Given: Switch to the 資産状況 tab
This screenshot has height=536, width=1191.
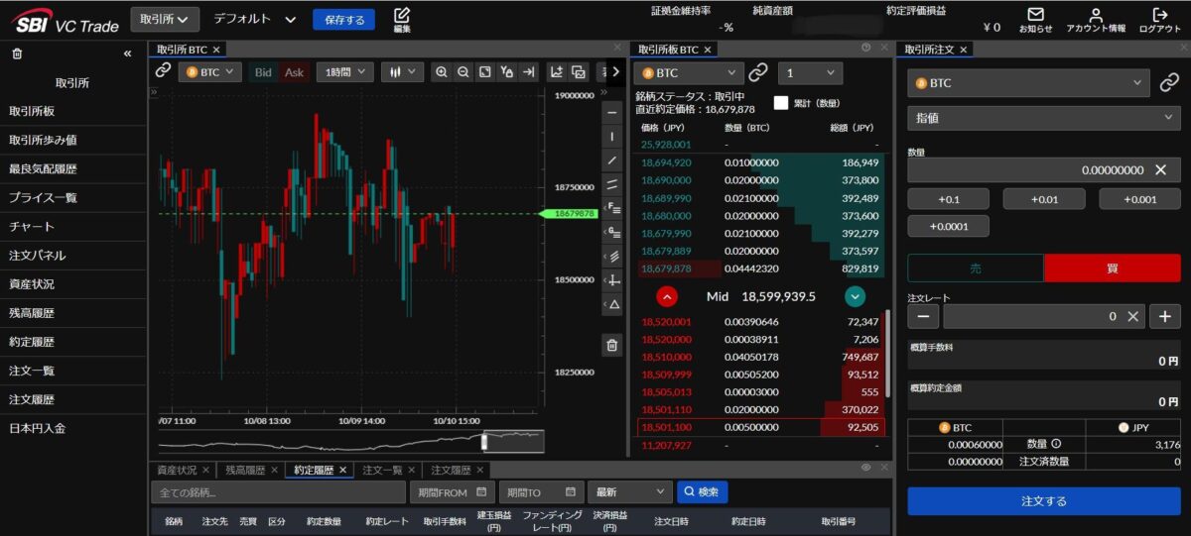Looking at the screenshot, I should tap(183, 470).
